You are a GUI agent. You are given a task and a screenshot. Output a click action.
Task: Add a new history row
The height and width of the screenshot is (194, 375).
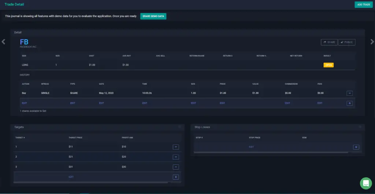[349, 103]
